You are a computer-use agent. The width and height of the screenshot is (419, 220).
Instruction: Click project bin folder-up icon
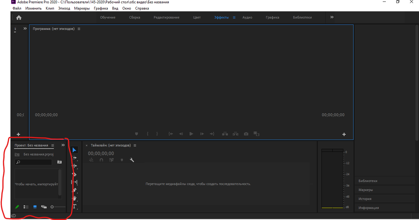pyautogui.click(x=17, y=154)
